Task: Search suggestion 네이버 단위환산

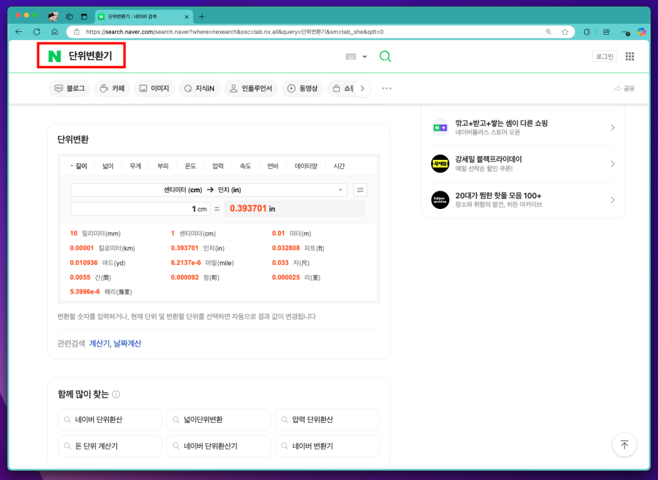Action: point(110,419)
